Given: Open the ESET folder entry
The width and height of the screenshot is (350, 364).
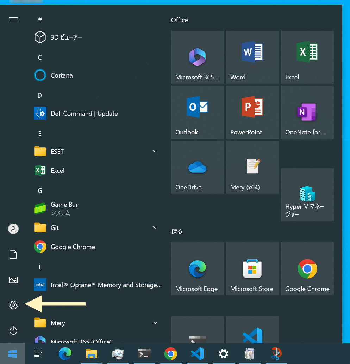Looking at the screenshot, I should tap(97, 152).
